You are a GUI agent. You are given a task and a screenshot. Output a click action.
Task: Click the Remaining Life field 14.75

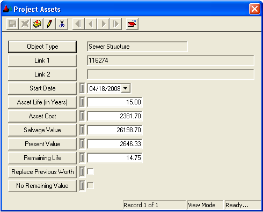[115, 158]
